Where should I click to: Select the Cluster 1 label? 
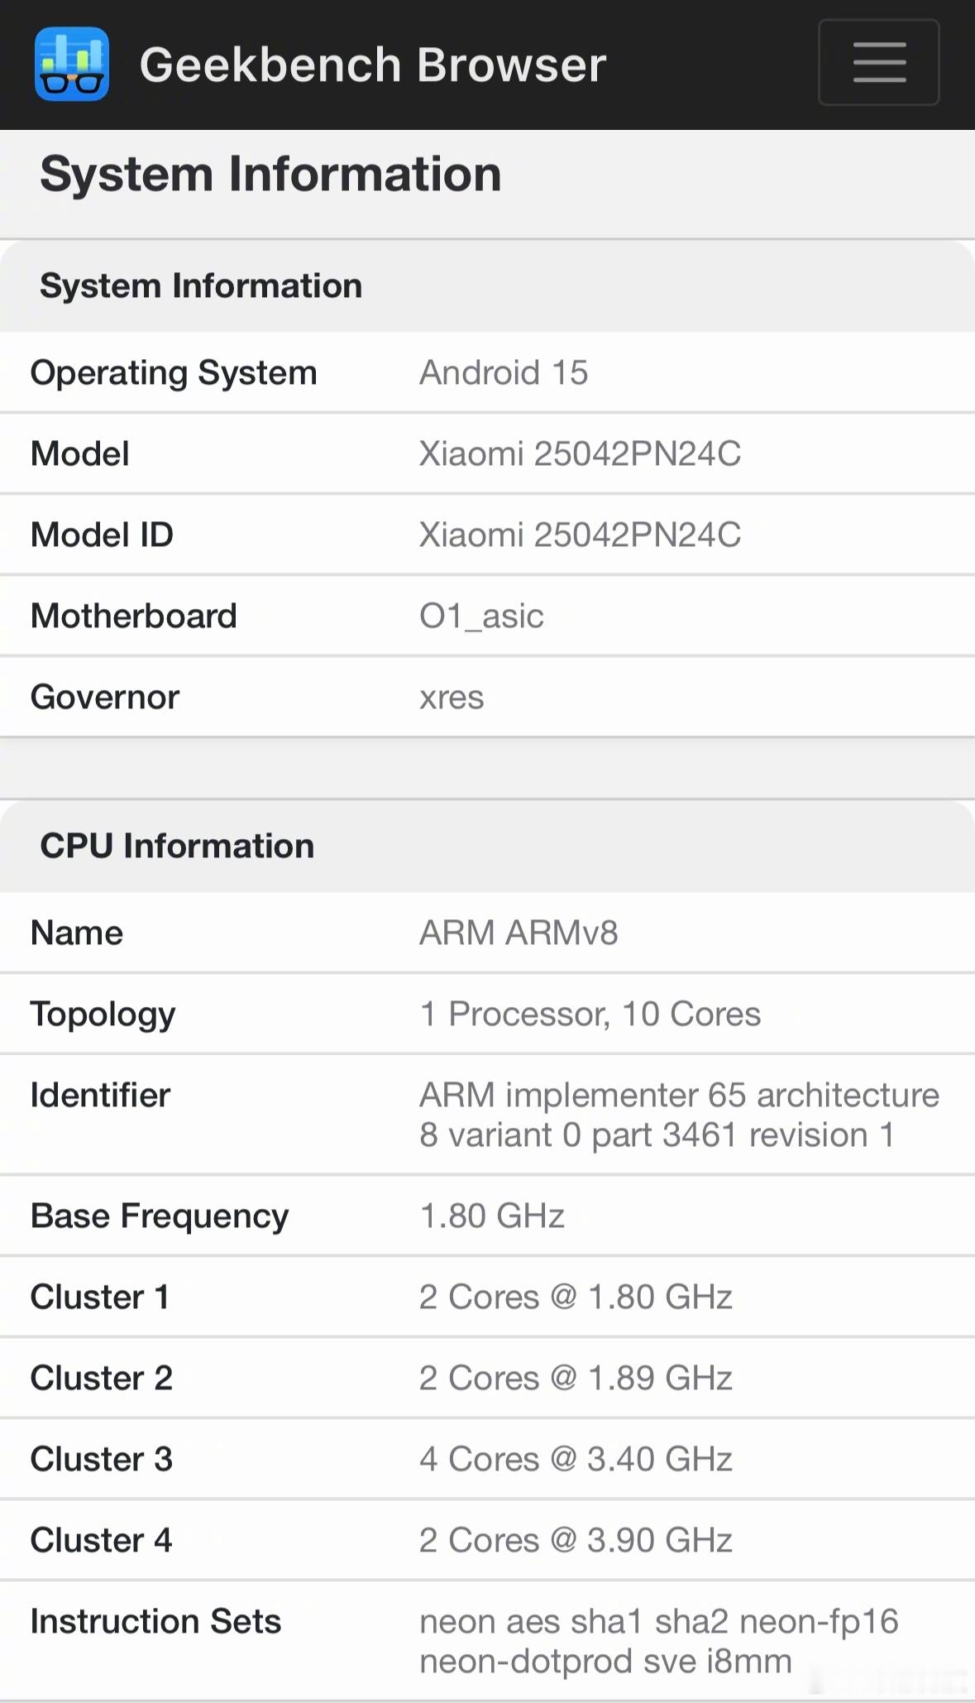(100, 1297)
